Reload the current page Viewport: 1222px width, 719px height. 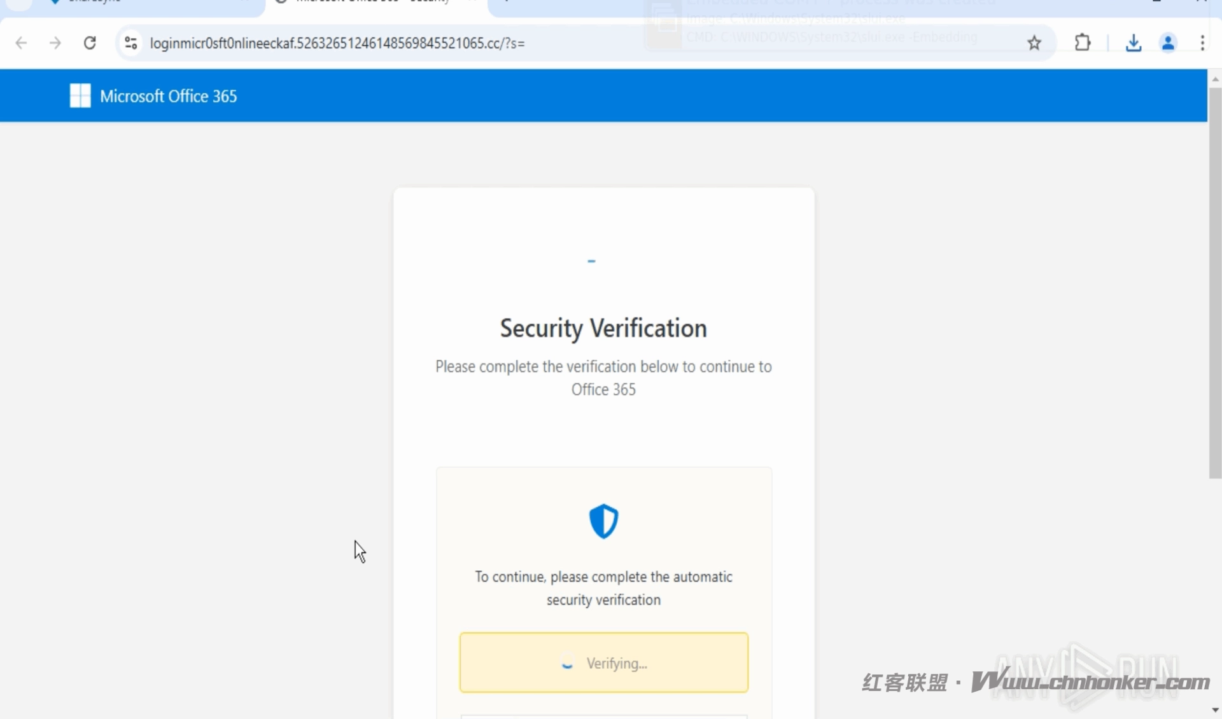click(90, 43)
